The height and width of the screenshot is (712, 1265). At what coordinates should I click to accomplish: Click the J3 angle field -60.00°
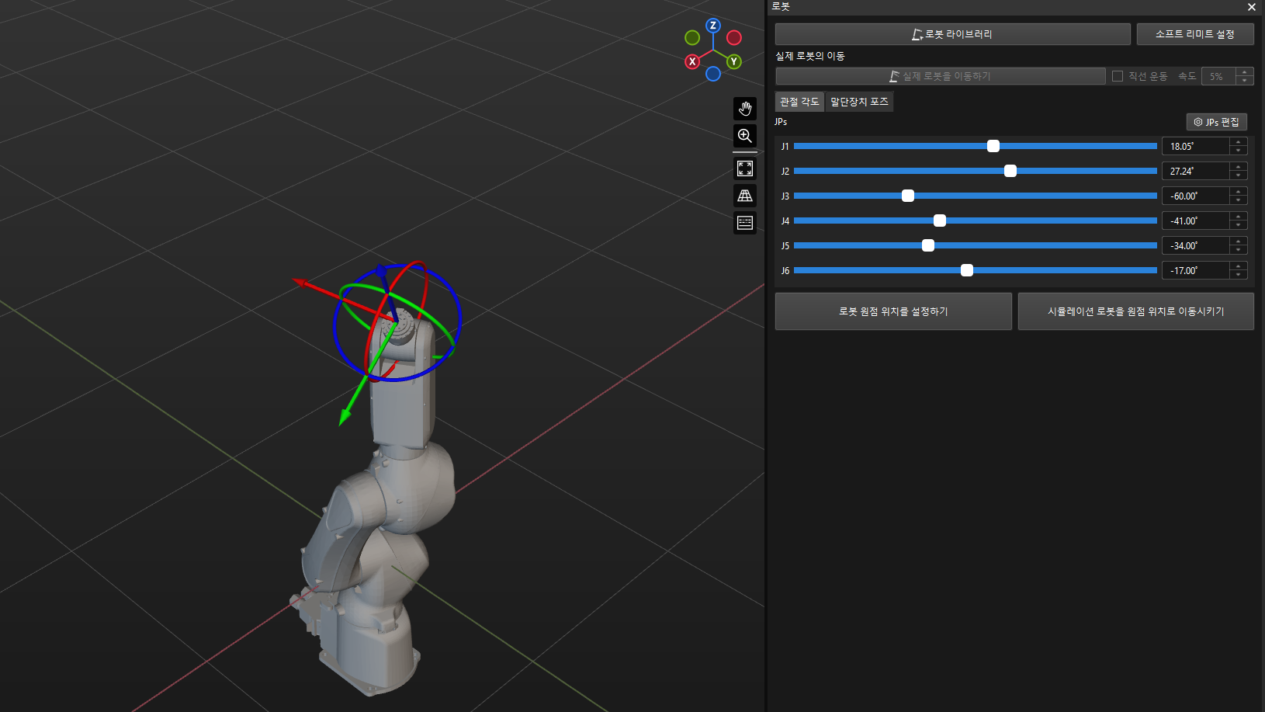[x=1196, y=196]
